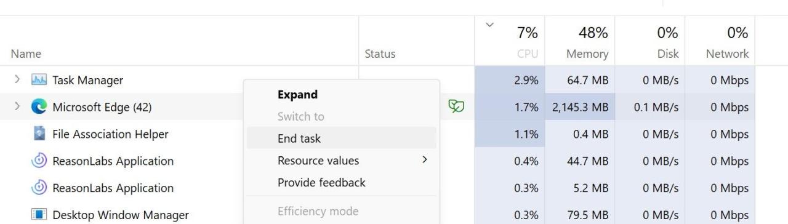
Task: Click the green efficiency mode leaf icon
Action: click(x=456, y=106)
